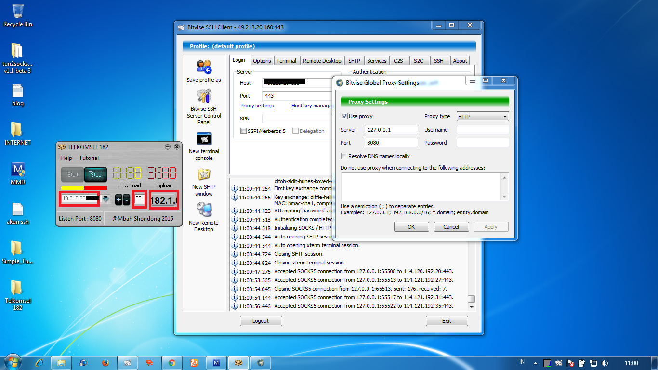658x370 pixels.
Task: Click the port 80 field in Telkomsel
Action: click(139, 198)
